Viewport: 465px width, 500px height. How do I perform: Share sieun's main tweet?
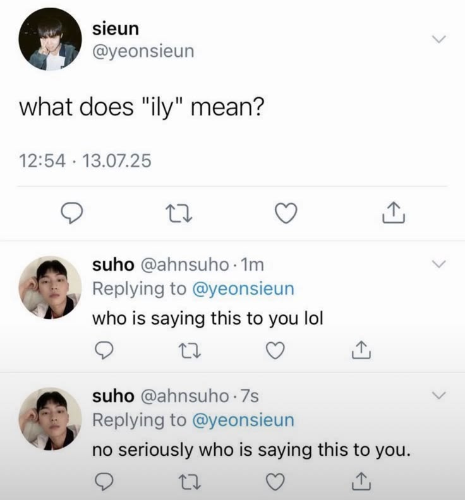(x=394, y=212)
